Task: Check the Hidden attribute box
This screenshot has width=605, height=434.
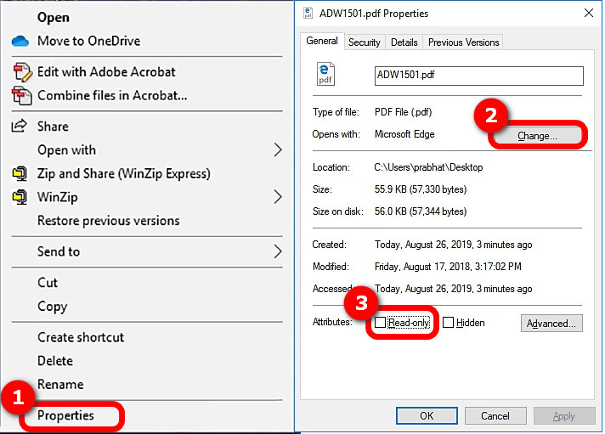Action: (x=448, y=323)
